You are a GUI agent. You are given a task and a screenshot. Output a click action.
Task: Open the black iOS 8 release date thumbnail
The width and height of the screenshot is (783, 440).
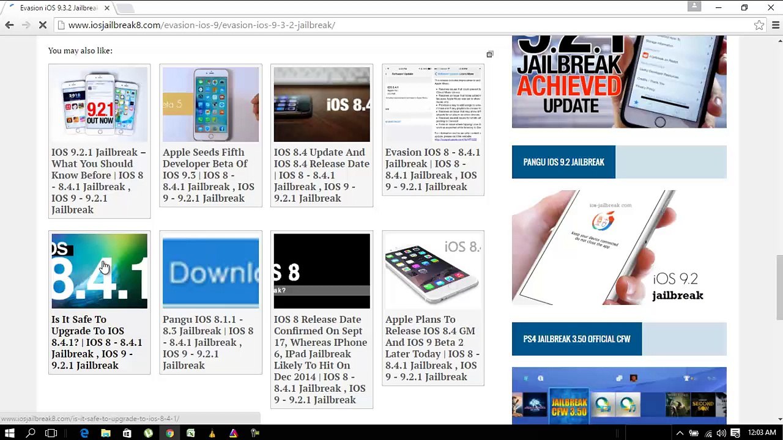[x=322, y=271]
